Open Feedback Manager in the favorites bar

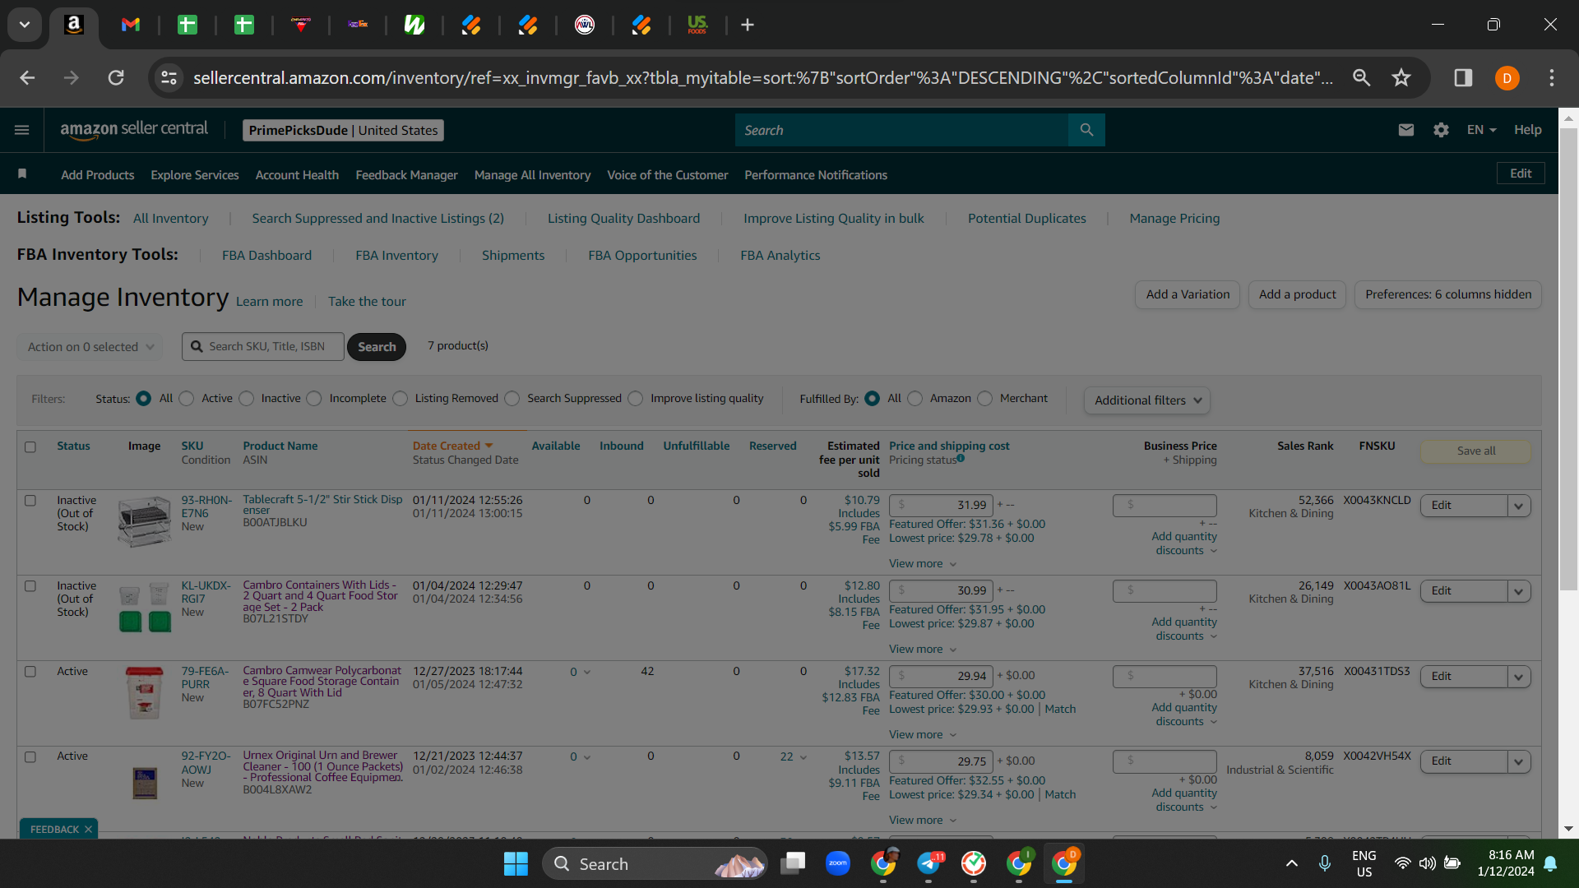[406, 175]
